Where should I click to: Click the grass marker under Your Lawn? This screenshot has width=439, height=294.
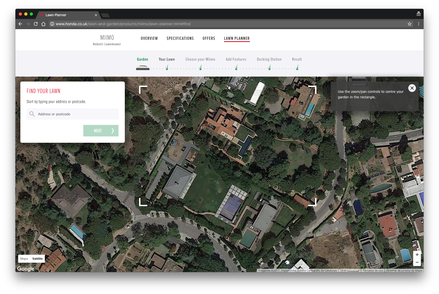click(x=167, y=67)
